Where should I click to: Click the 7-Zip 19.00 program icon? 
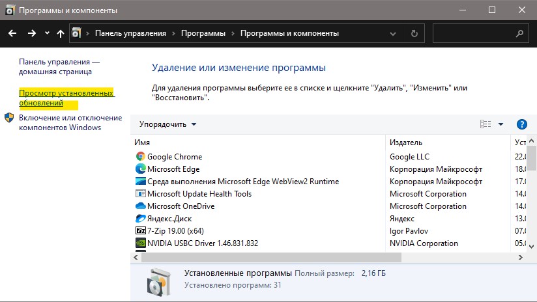click(140, 231)
